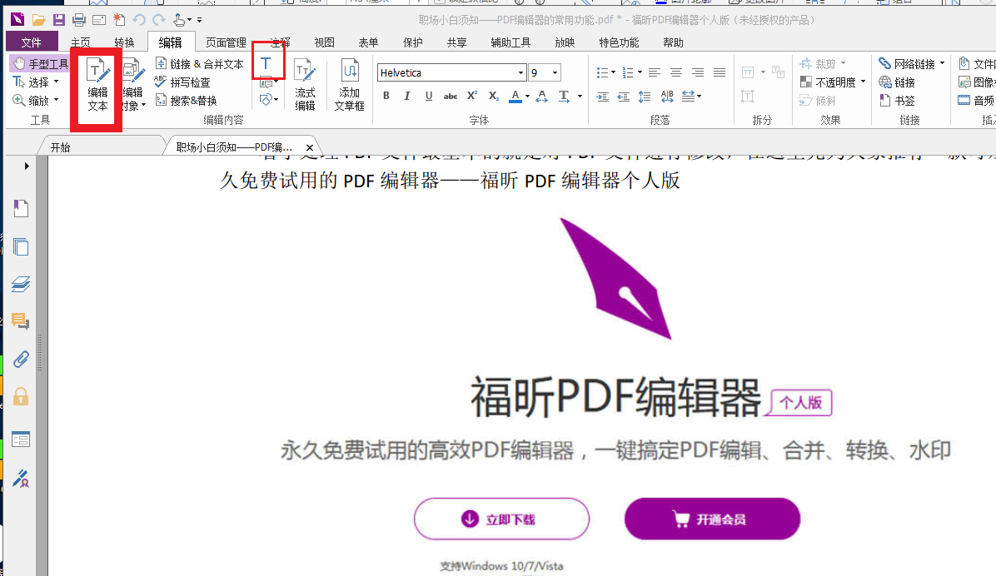
Task: Click the 开通会员 membership button
Action: pos(712,519)
